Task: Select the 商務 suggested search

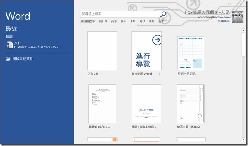Action: pyautogui.click(x=114, y=21)
